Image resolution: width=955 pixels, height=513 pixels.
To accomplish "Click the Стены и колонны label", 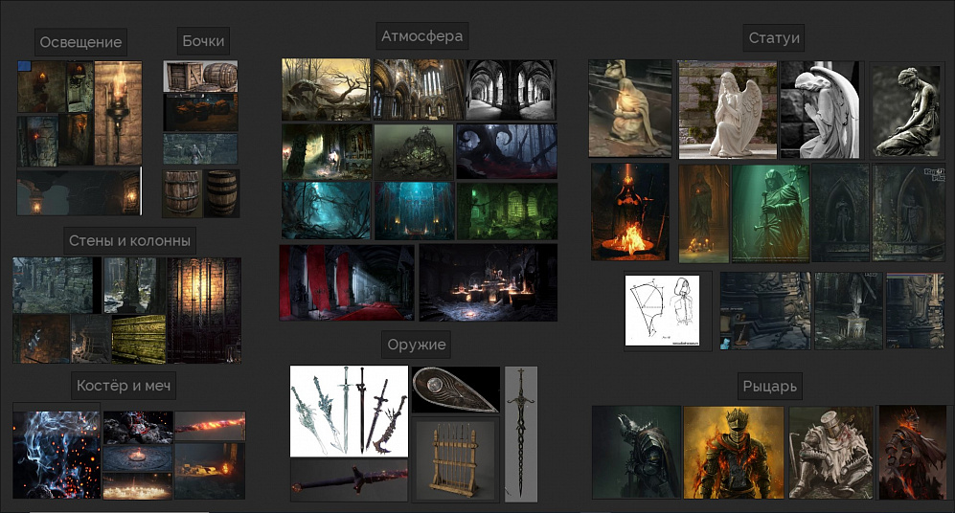I will [x=129, y=240].
